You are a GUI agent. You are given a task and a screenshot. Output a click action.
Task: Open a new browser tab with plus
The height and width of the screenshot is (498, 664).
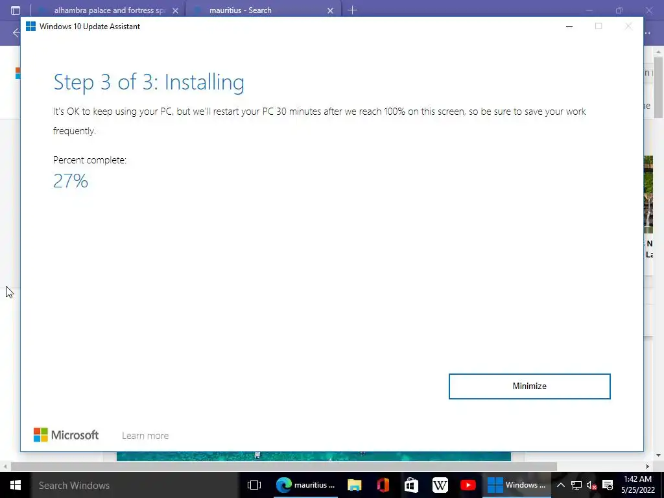coord(352,10)
